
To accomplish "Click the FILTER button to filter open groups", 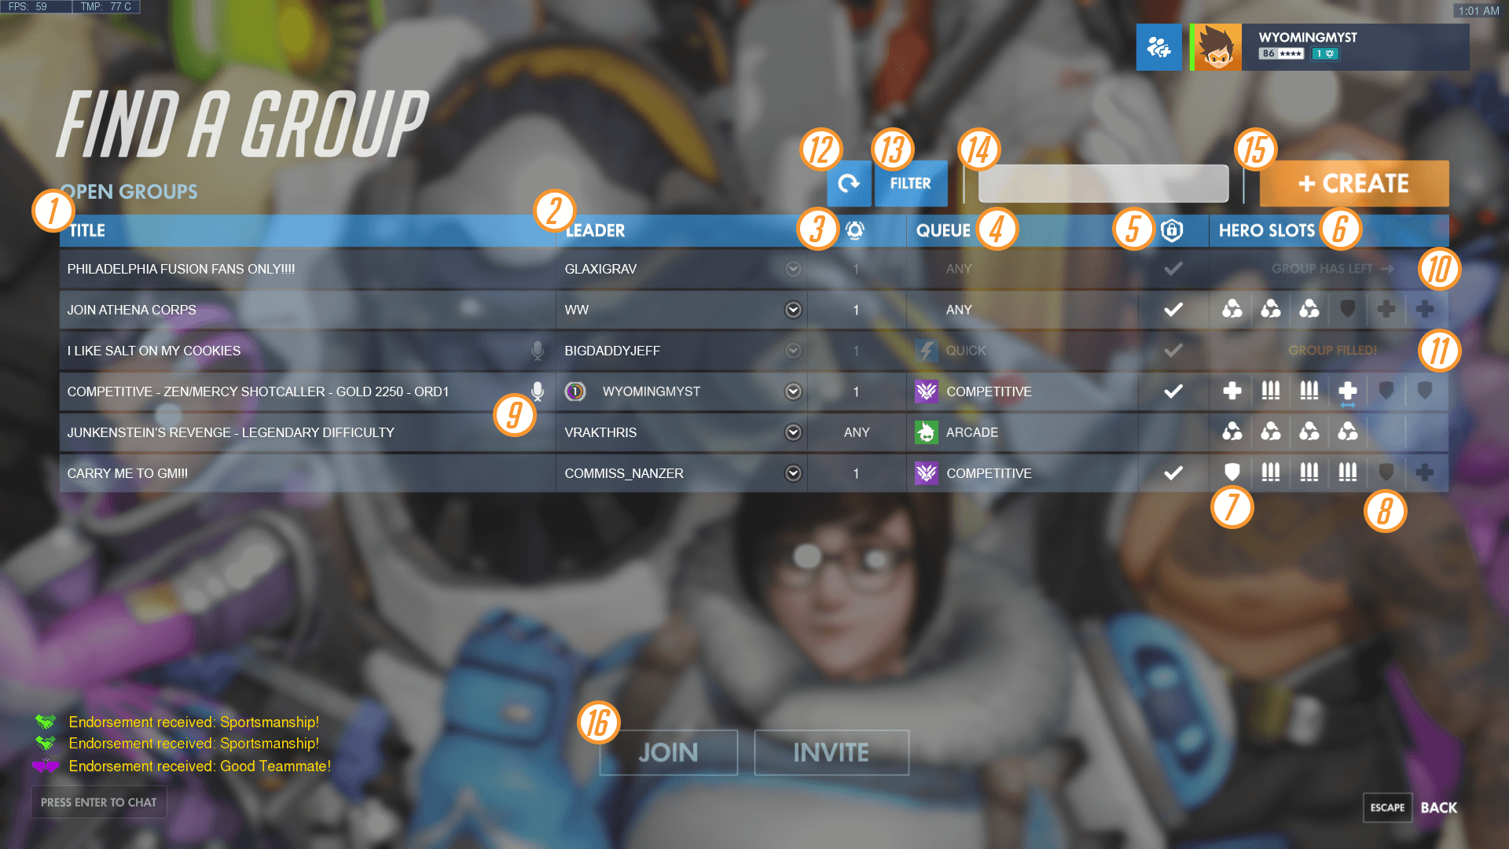I will pyautogui.click(x=912, y=183).
